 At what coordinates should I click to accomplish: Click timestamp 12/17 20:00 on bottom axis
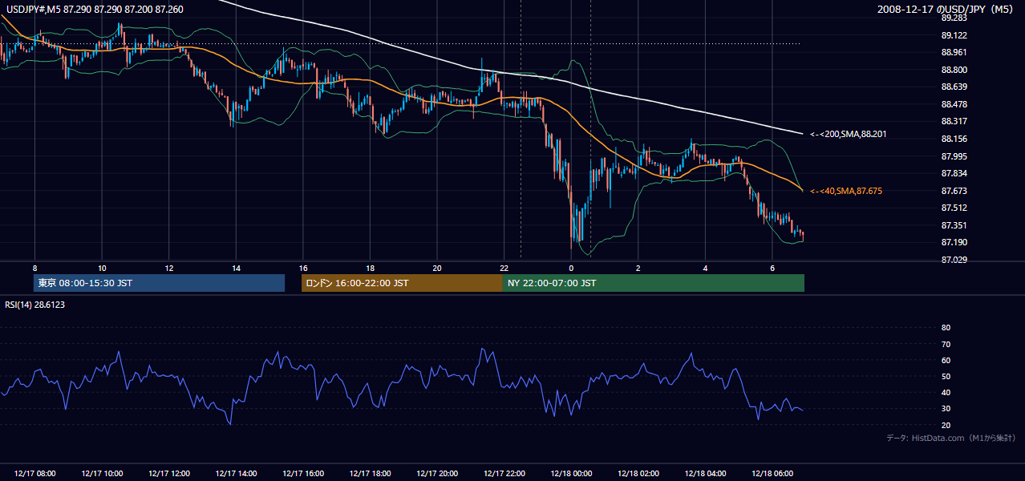436,474
